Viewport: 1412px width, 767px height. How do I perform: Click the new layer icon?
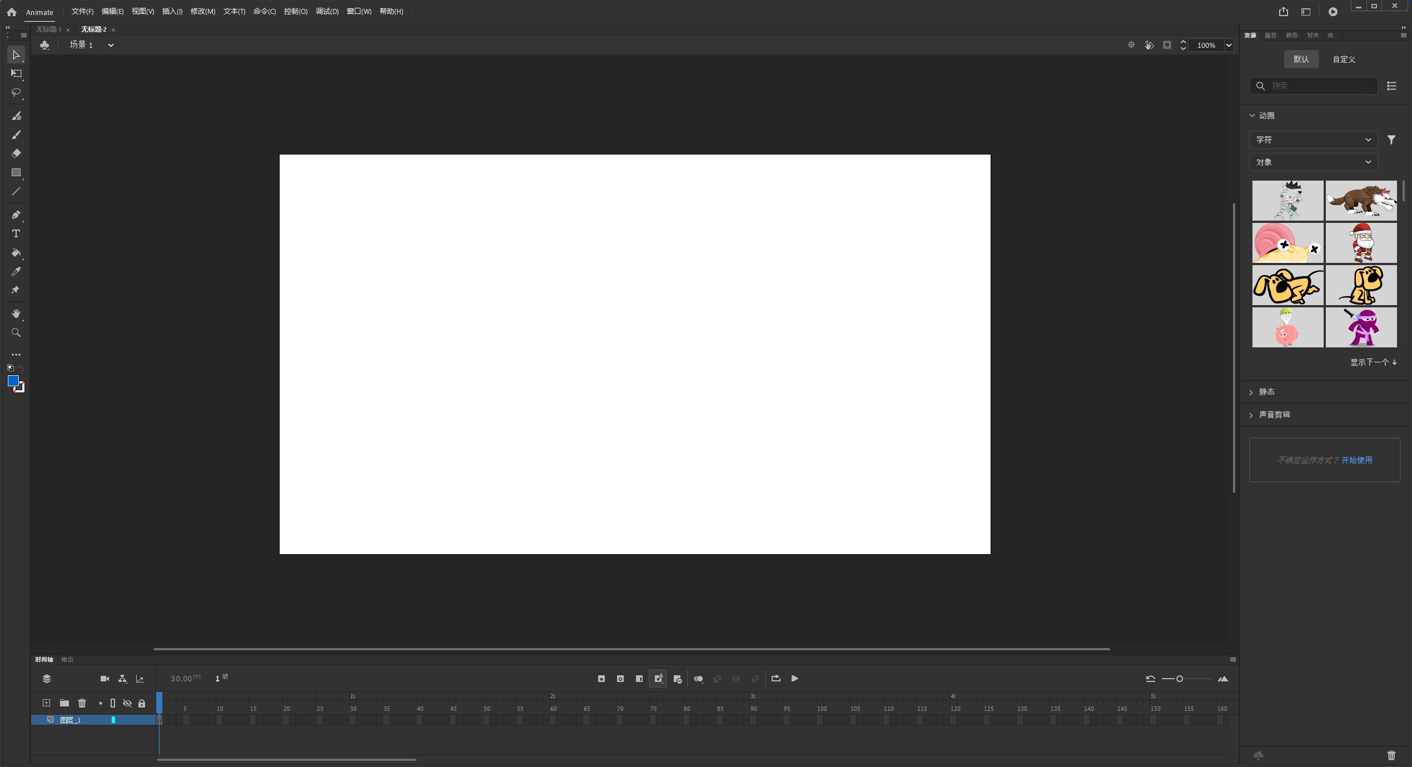tap(47, 703)
